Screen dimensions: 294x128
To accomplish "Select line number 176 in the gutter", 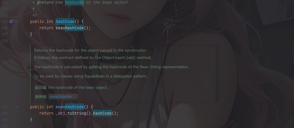I will 4,28.
